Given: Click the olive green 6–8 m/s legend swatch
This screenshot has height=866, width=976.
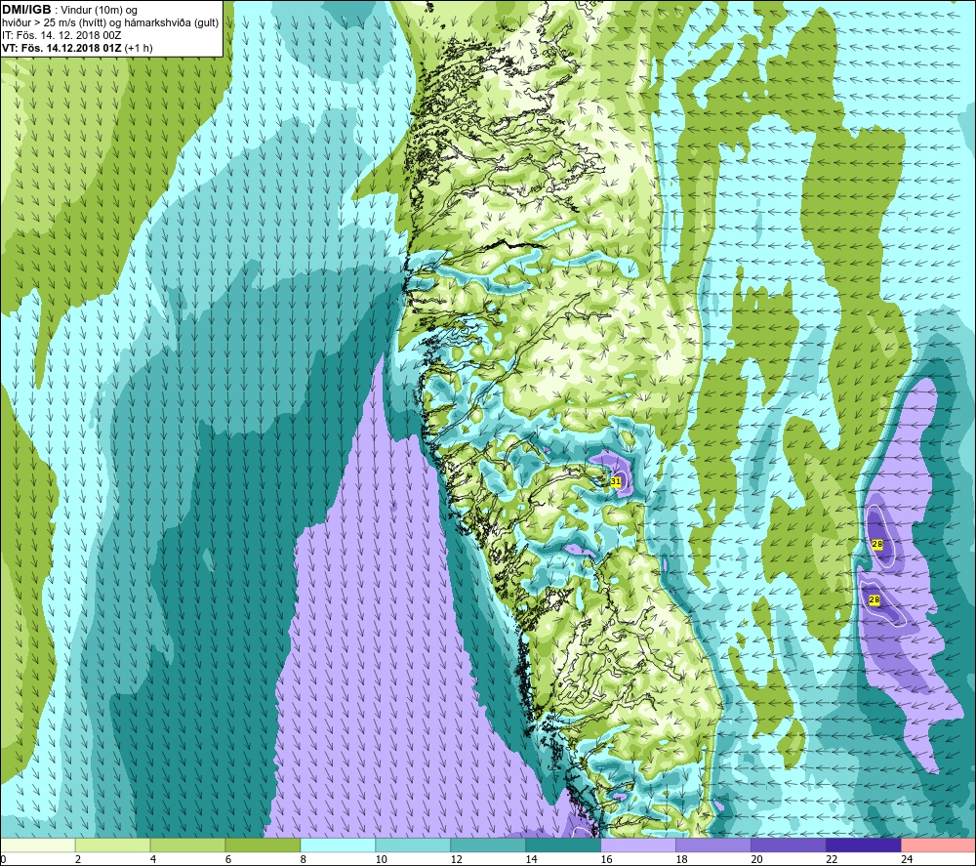Looking at the screenshot, I should pyautogui.click(x=263, y=845).
